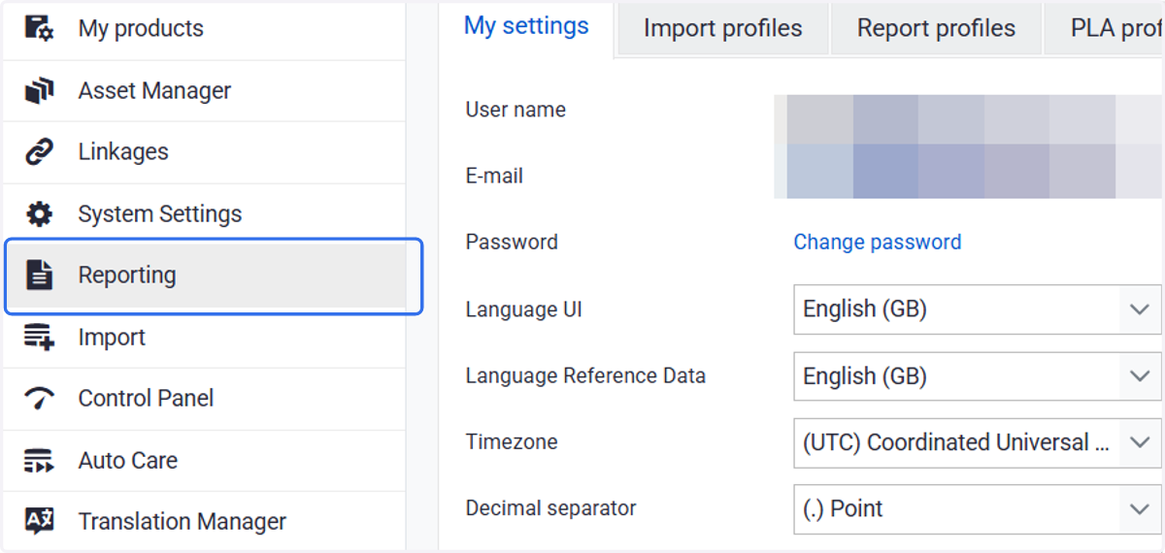Click the Asset Manager icon

tap(39, 91)
